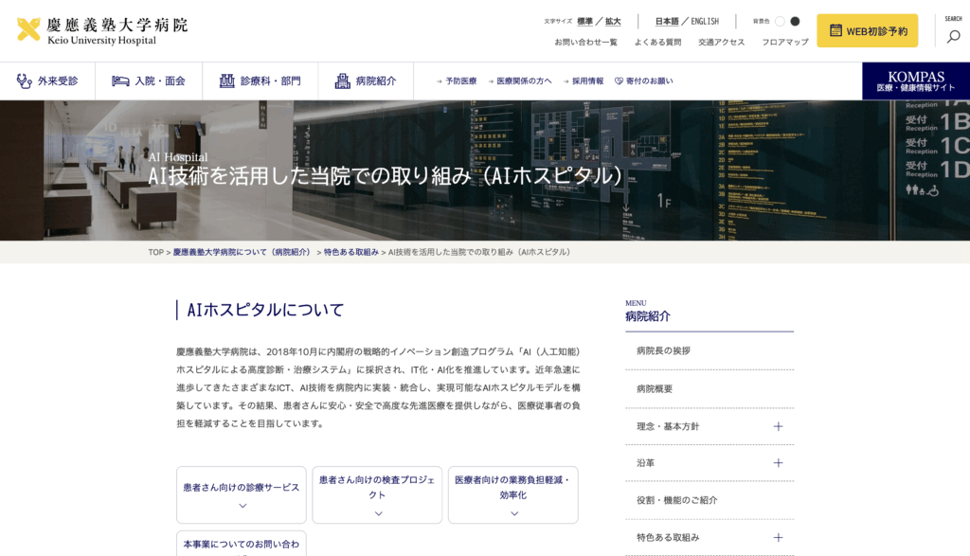This screenshot has height=556, width=970.
Task: Select the black background color option
Action: point(795,21)
